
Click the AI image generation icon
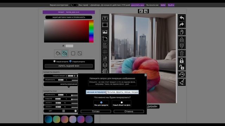tap(105, 58)
